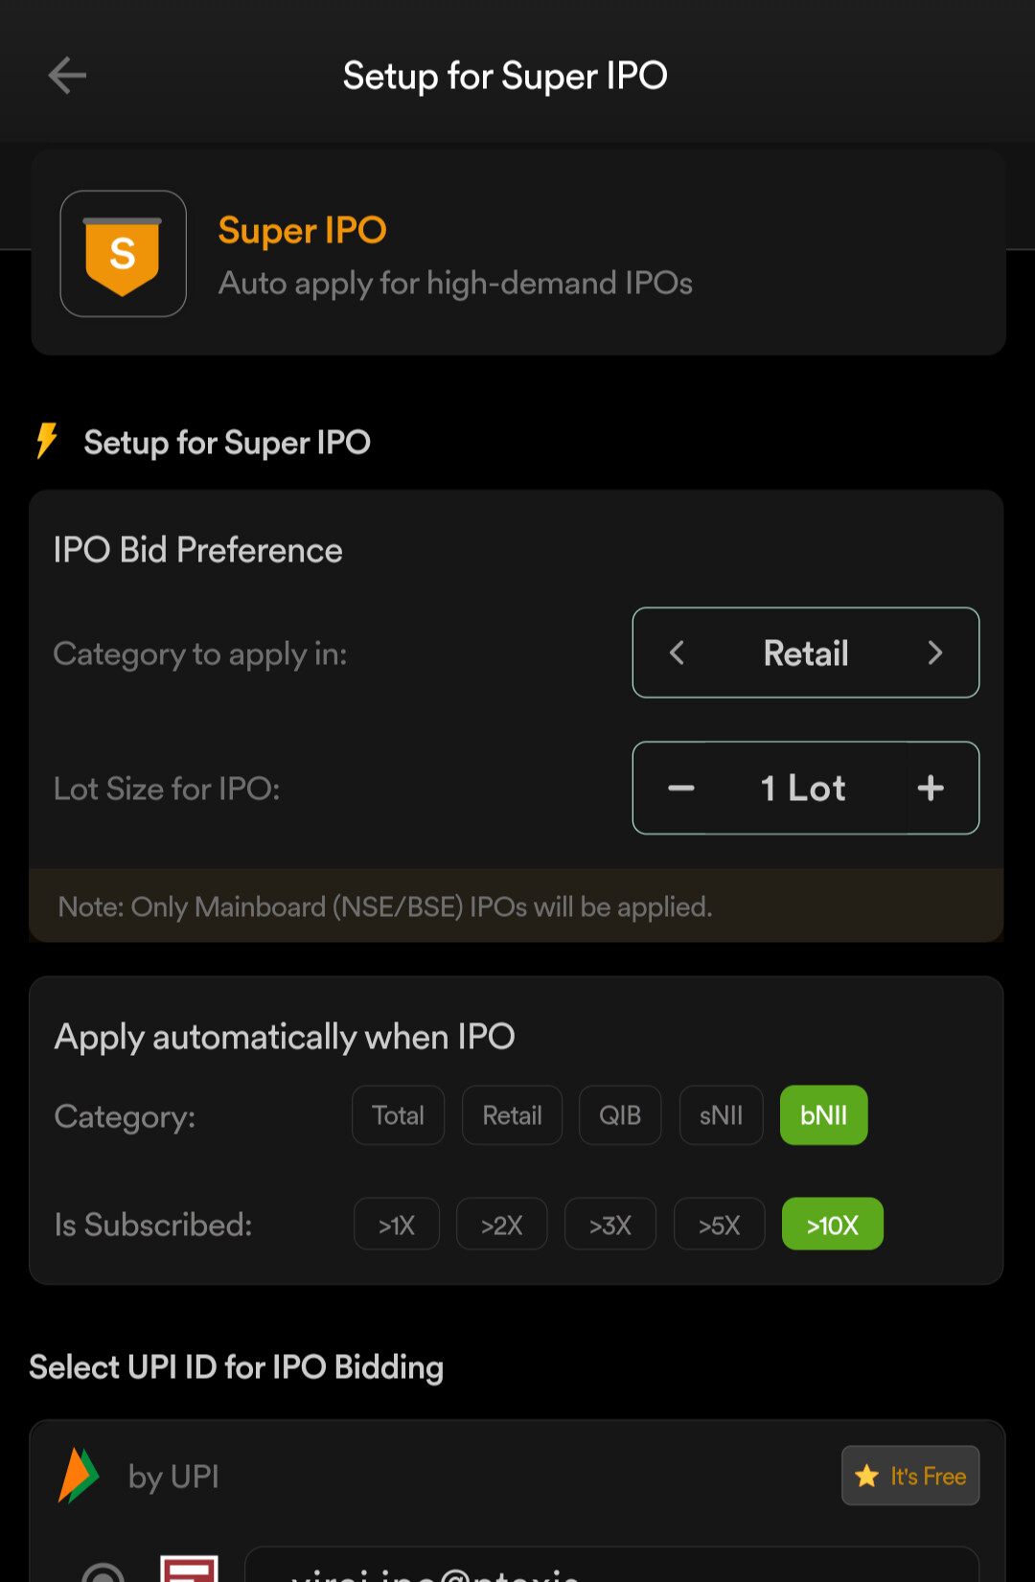Deselect the bNII category chip
This screenshot has height=1582, width=1035.
(x=823, y=1115)
